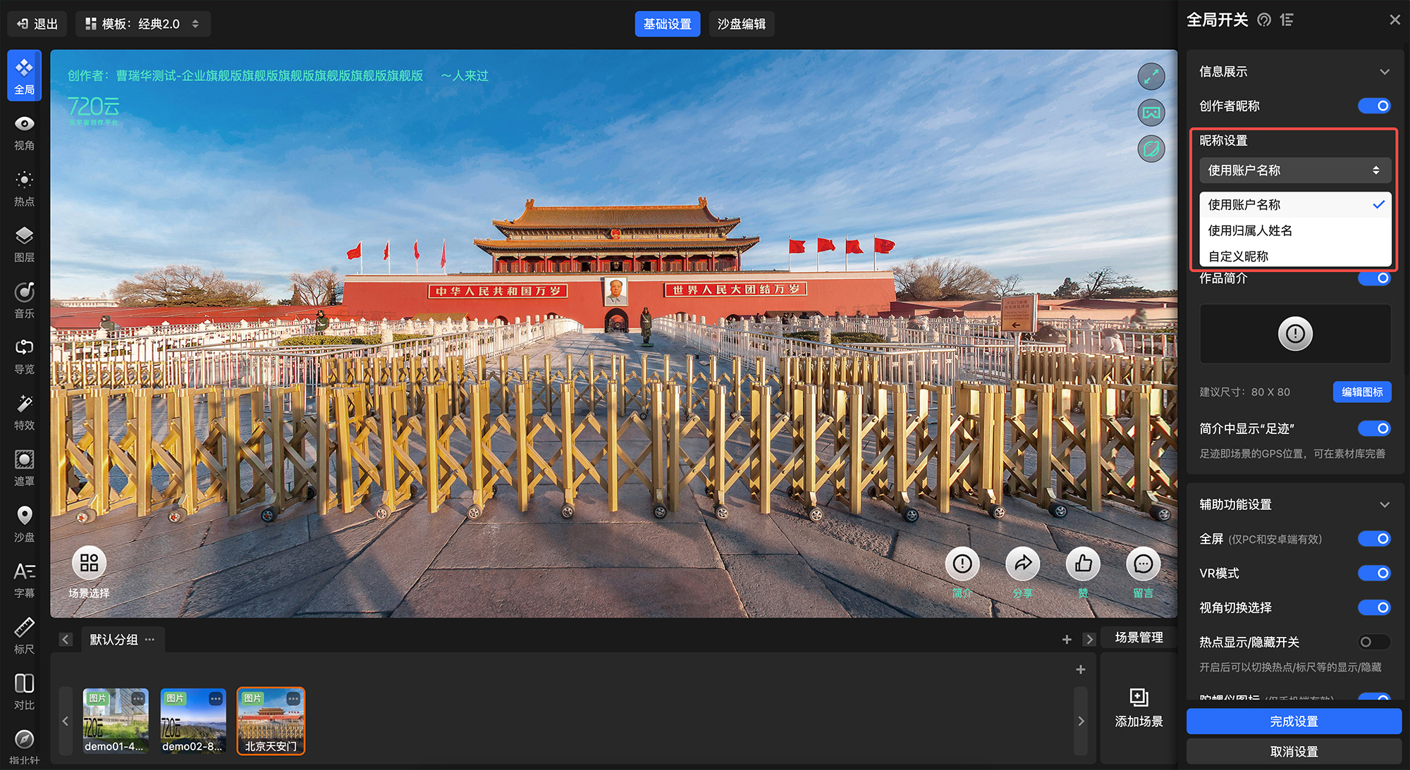Open the 使用账户名称 nickname combo box
This screenshot has width=1410, height=770.
(1294, 170)
